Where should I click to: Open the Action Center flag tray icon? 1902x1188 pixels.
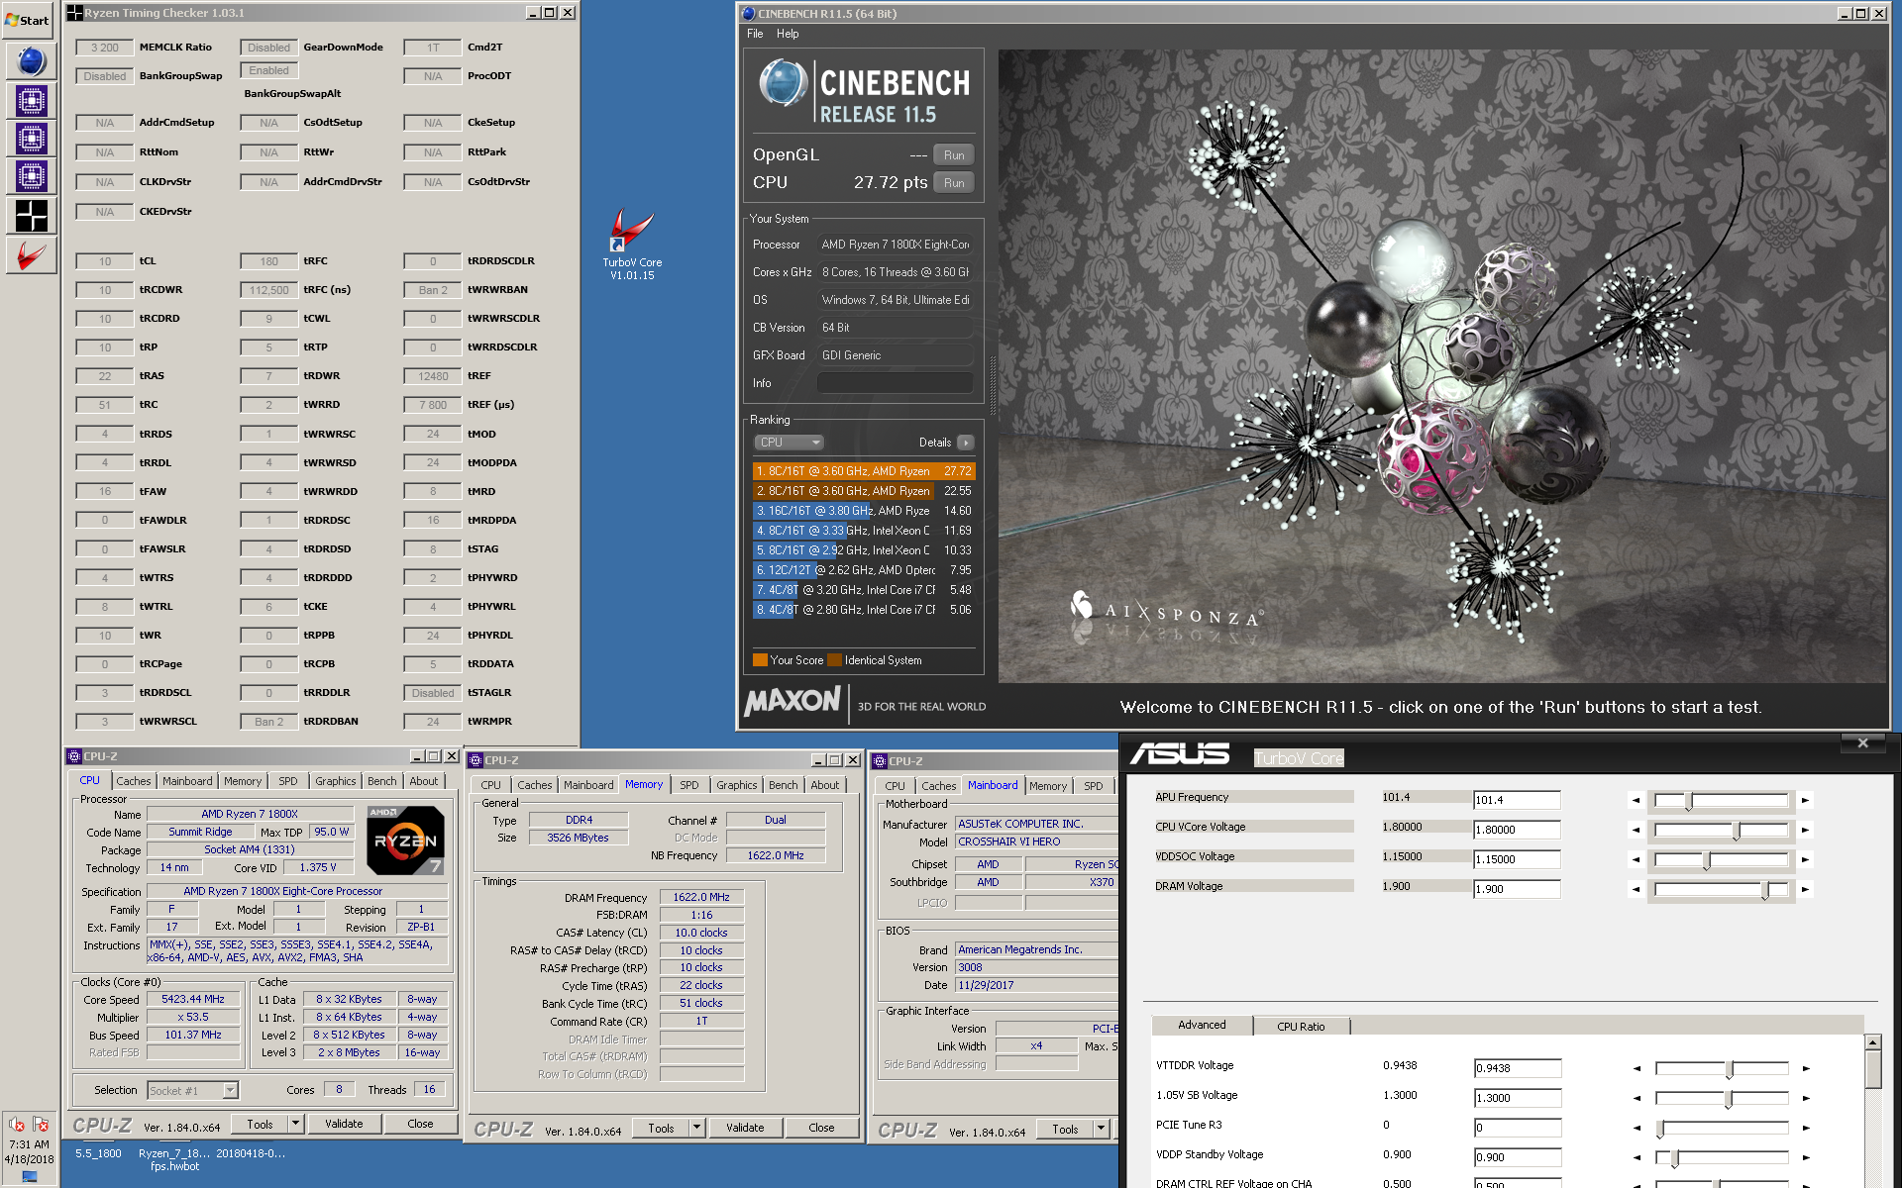point(41,1125)
